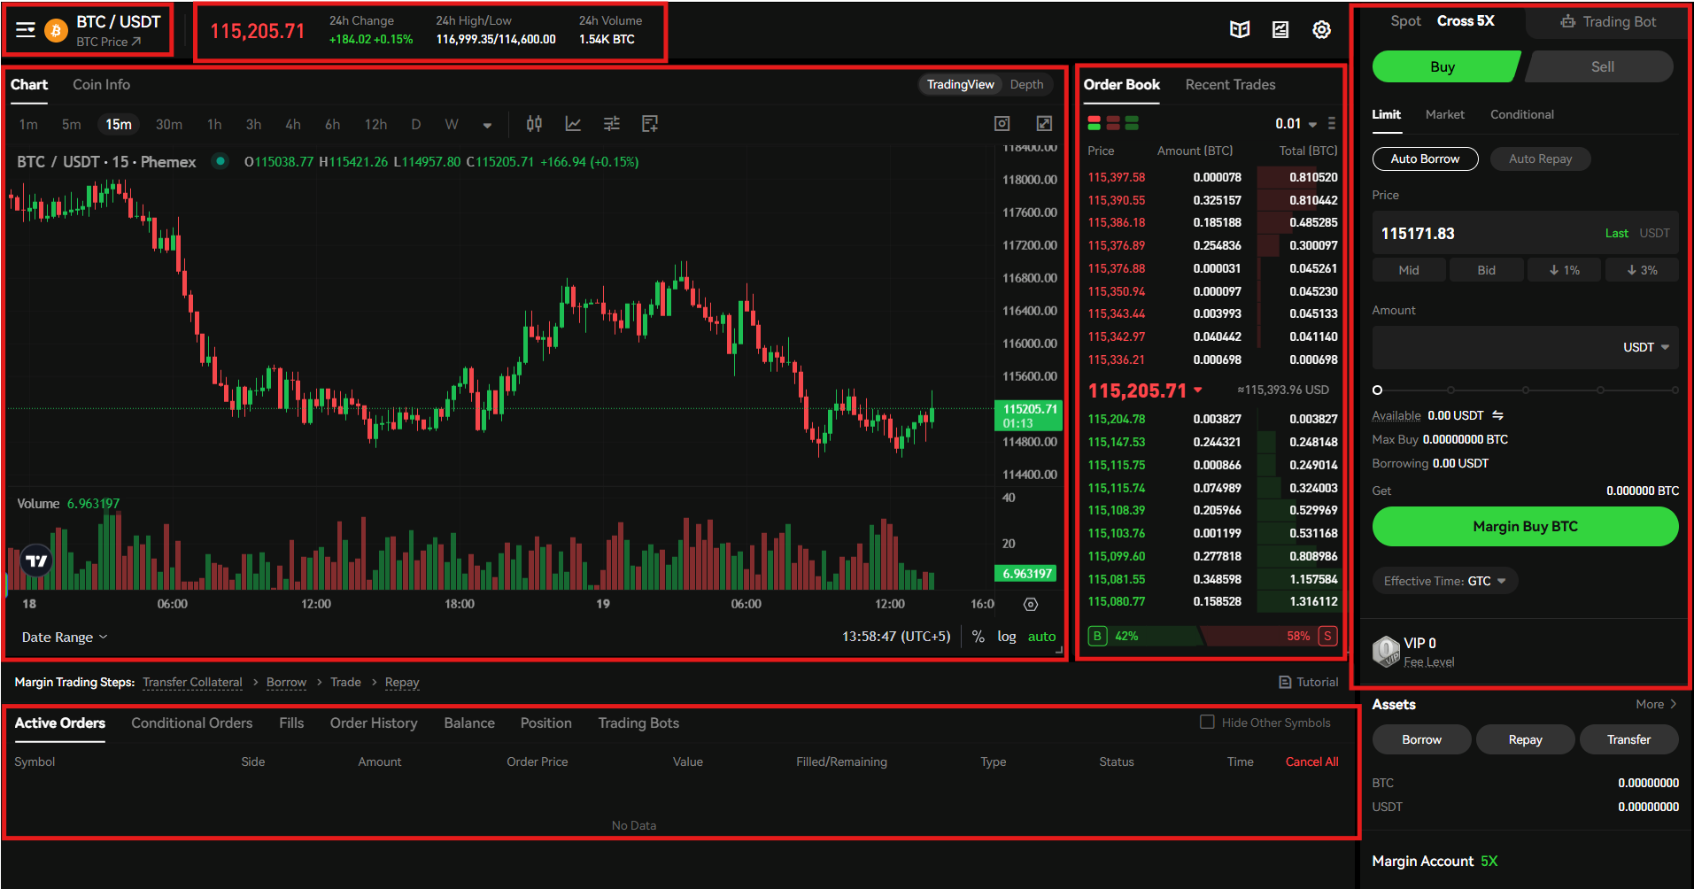1694x889 pixels.
Task: Select the candlestick chart style icon
Action: click(534, 124)
